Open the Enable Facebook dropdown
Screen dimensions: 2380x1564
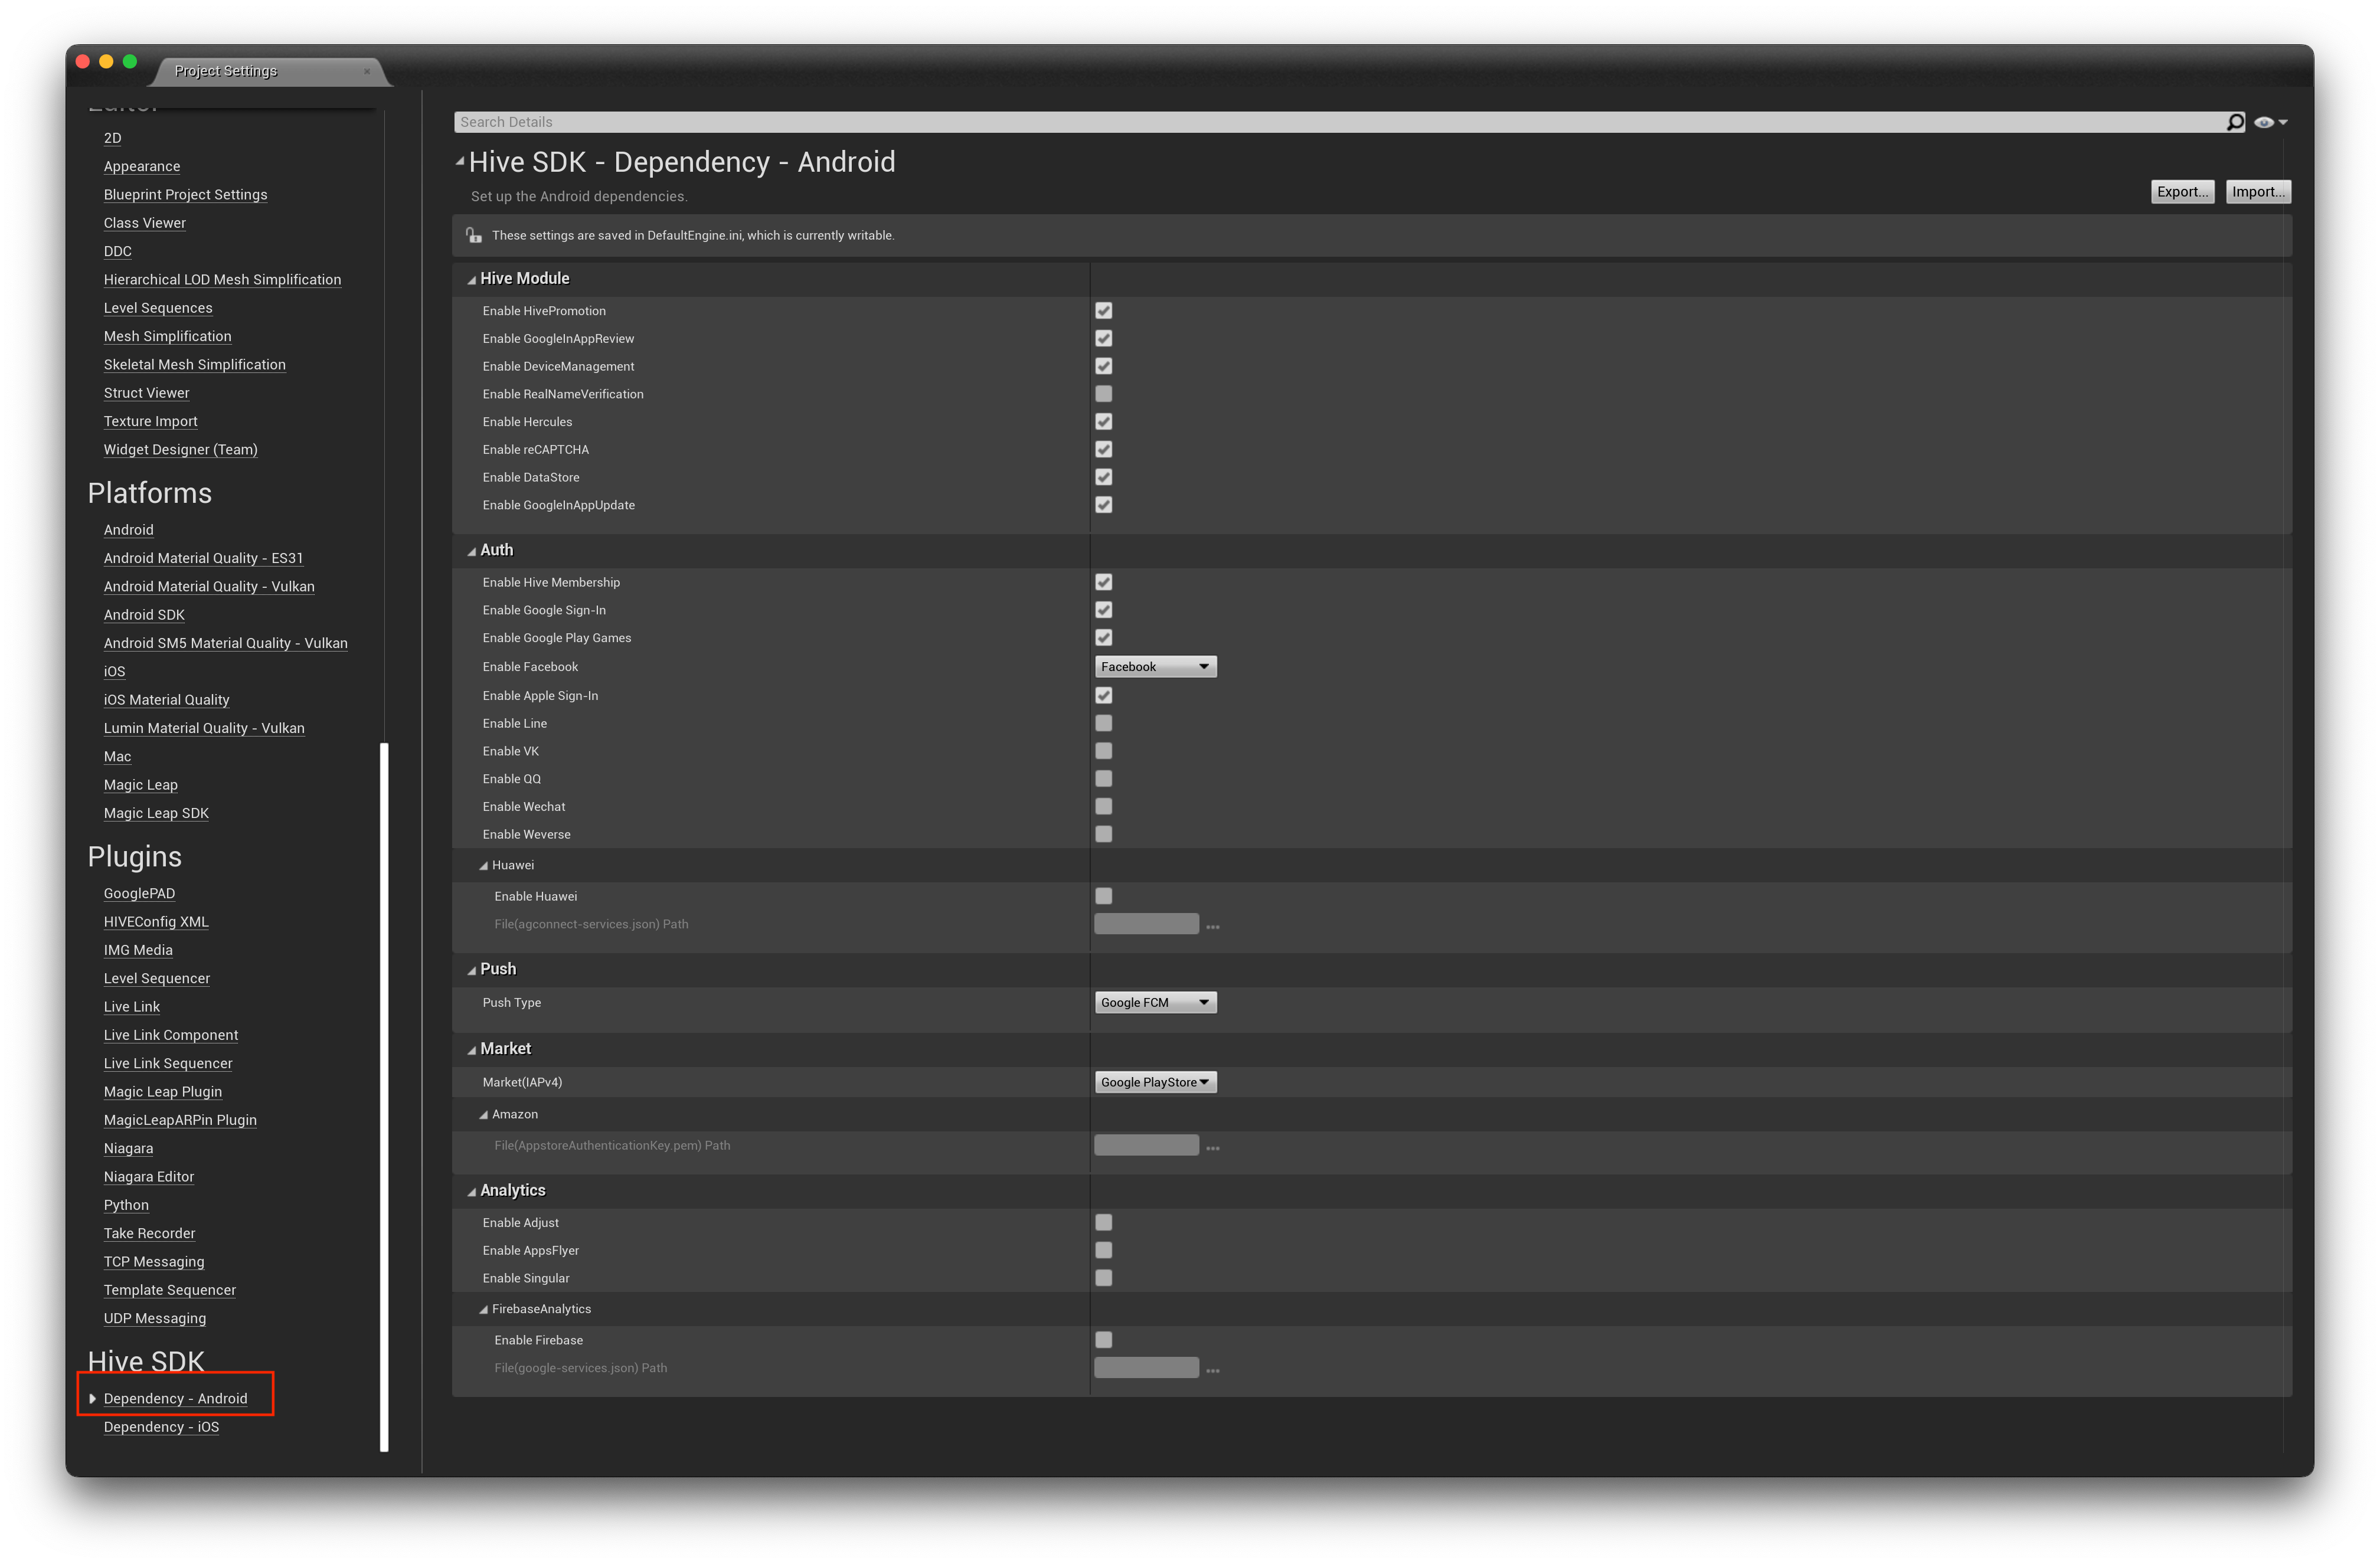click(x=1155, y=666)
